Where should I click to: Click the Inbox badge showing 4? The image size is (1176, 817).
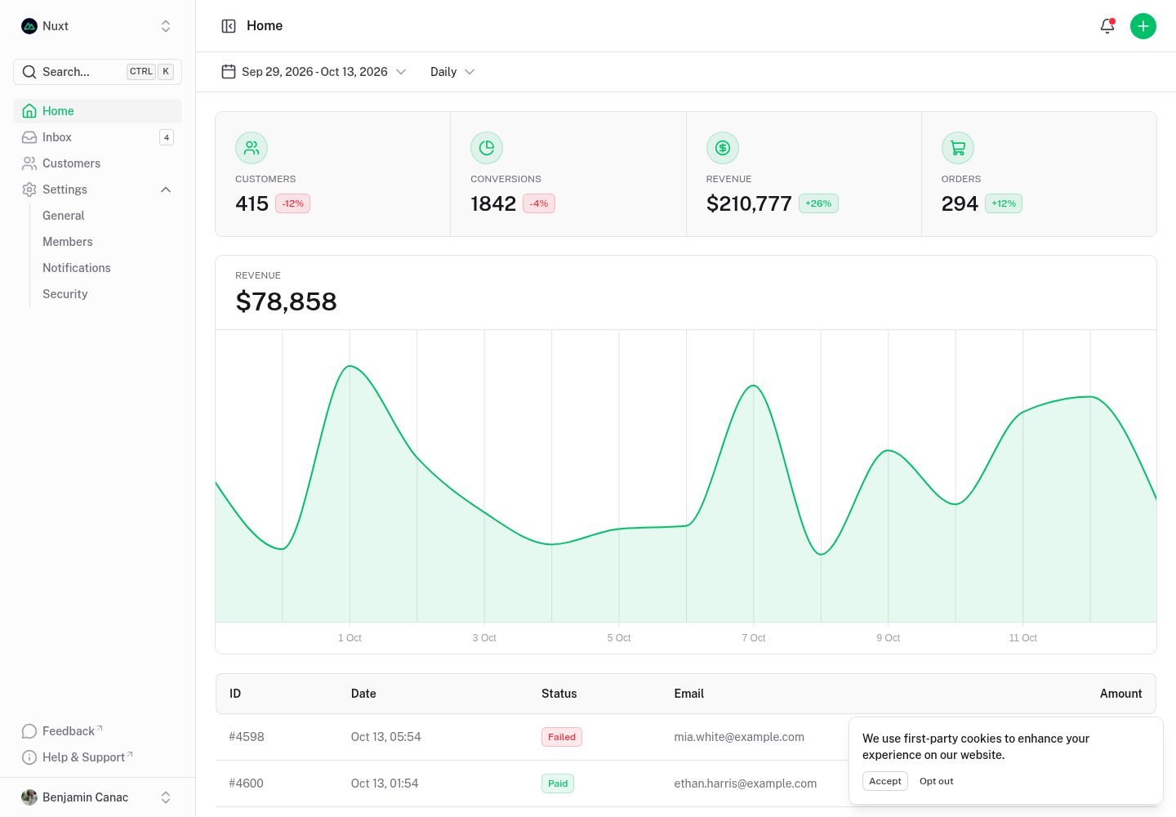click(167, 137)
